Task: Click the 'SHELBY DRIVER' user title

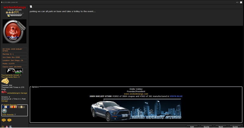Action: (15, 10)
